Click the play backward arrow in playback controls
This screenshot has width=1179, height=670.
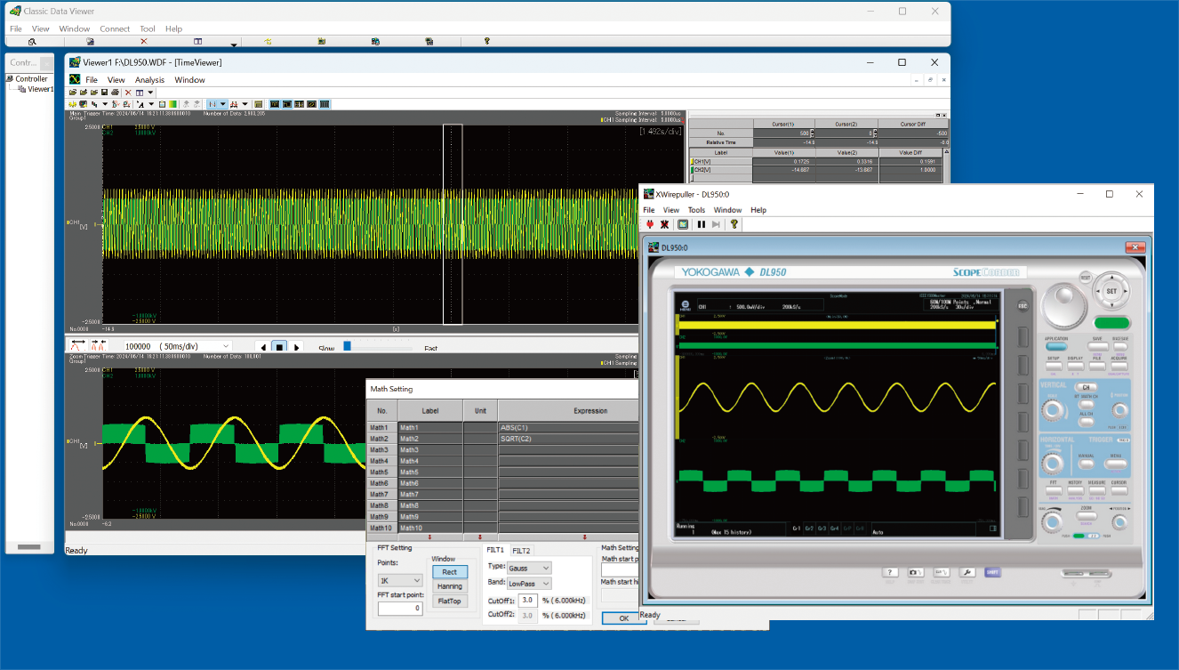click(x=261, y=346)
